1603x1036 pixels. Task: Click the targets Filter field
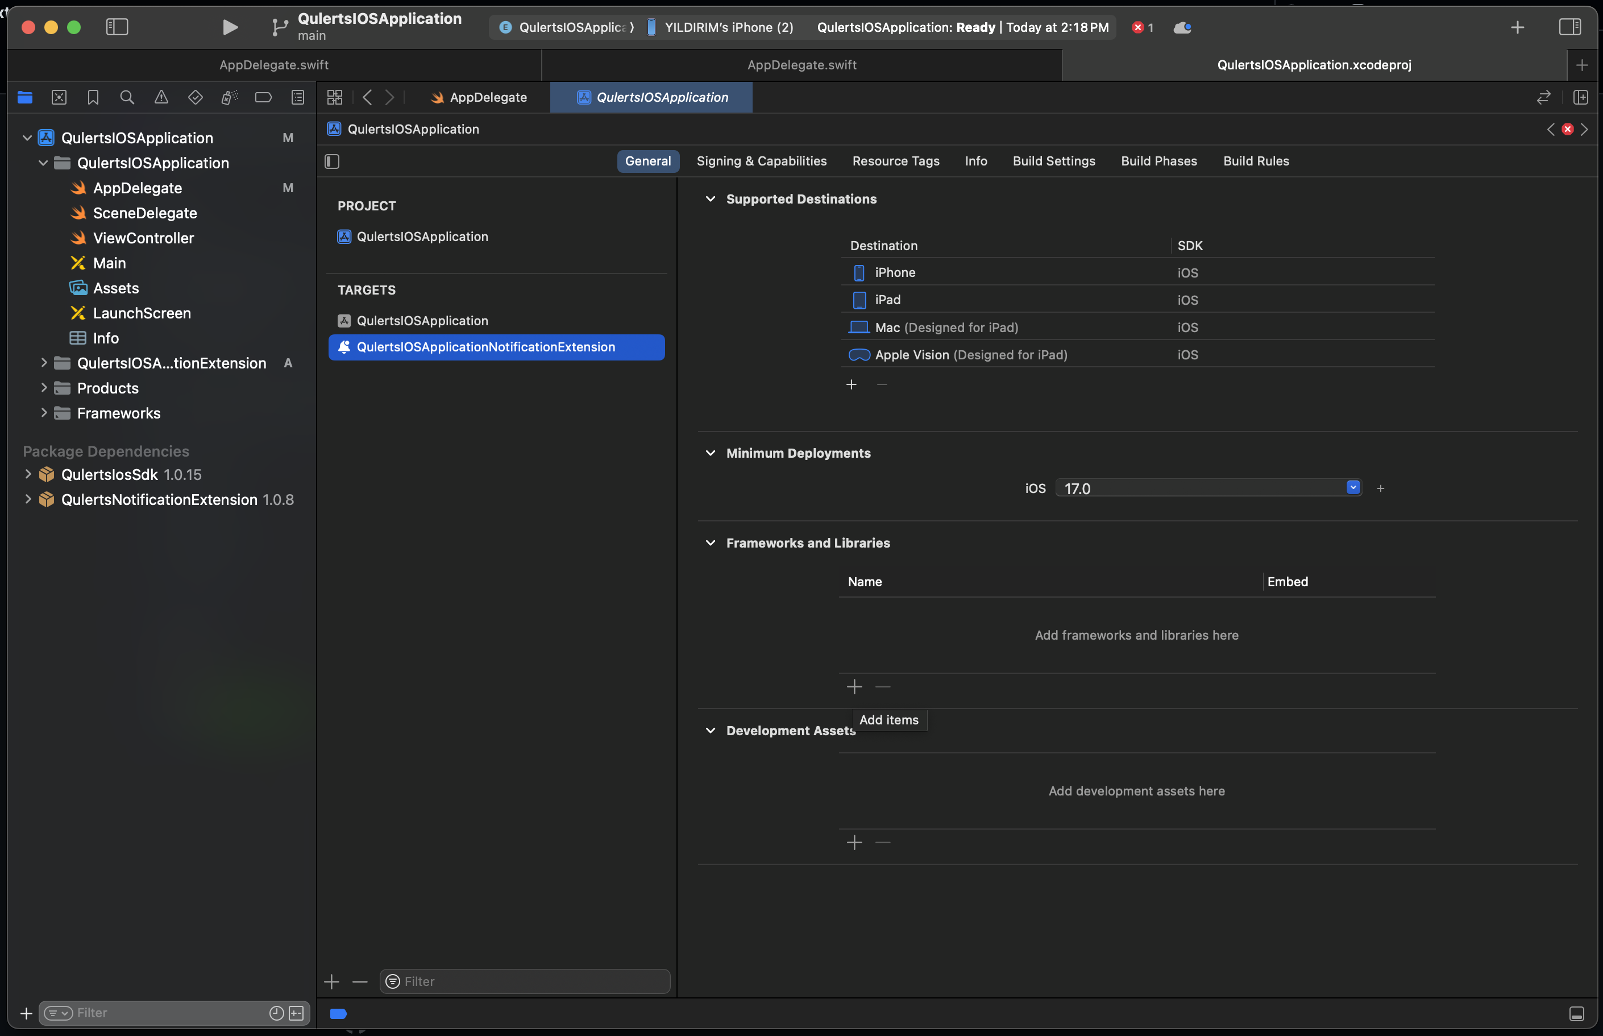(x=525, y=981)
